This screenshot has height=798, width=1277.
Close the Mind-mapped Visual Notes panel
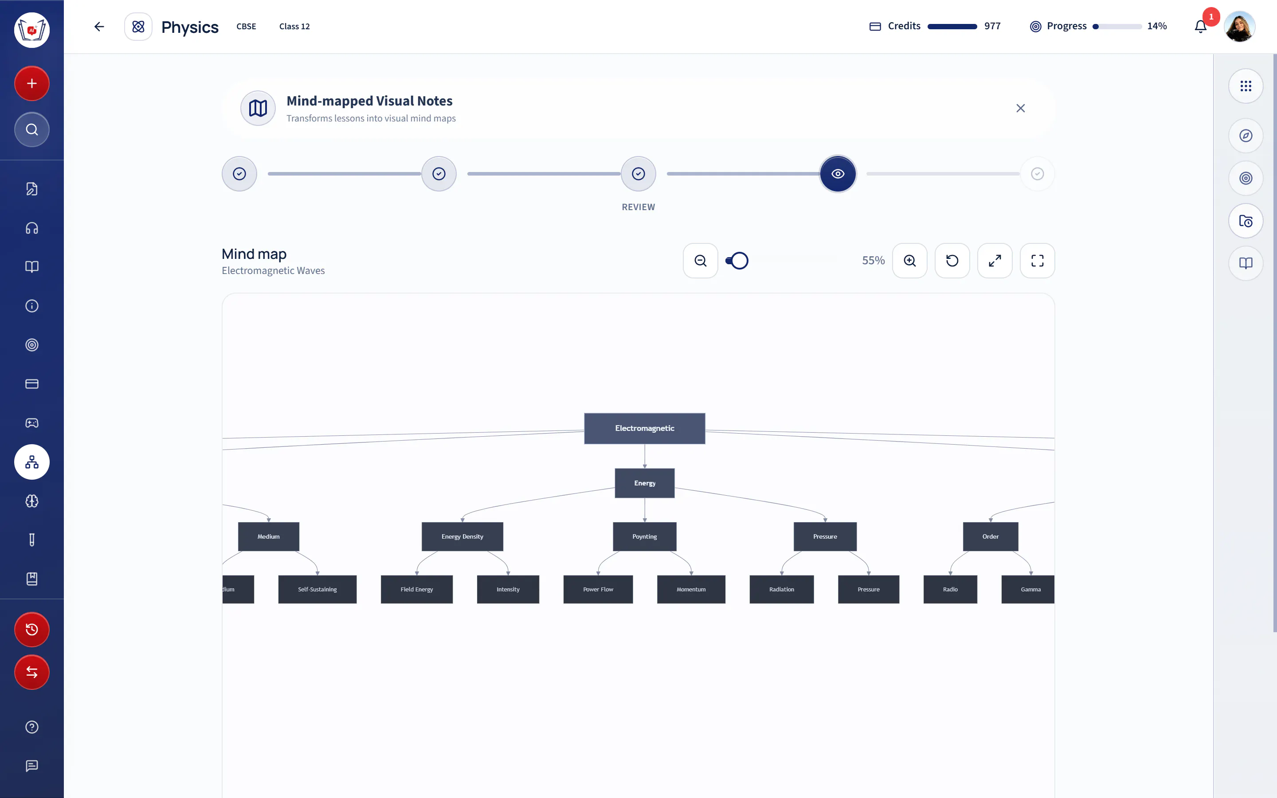[x=1021, y=108]
